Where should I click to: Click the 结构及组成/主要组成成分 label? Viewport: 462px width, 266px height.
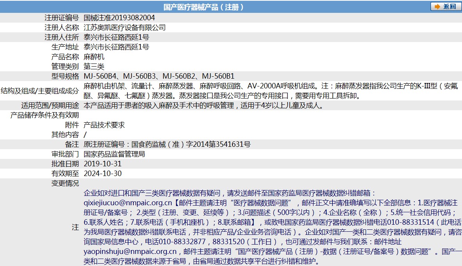(x=40, y=91)
